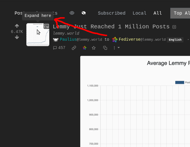Open the Top All sort dropdown
Viewport: 190px width, 147px height.
(x=180, y=13)
